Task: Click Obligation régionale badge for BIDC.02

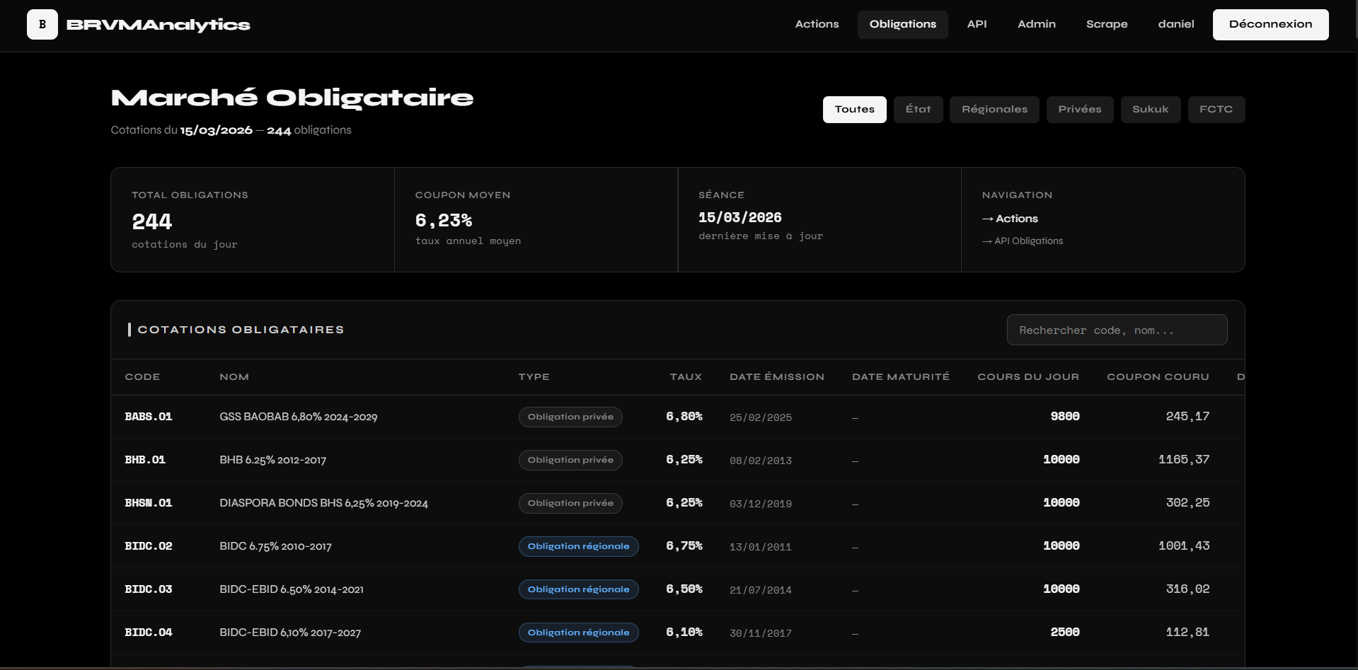Action: [x=578, y=546]
